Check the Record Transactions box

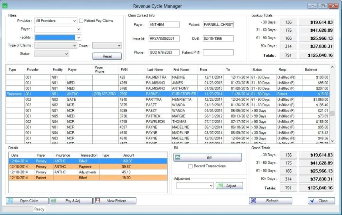coord(191,166)
